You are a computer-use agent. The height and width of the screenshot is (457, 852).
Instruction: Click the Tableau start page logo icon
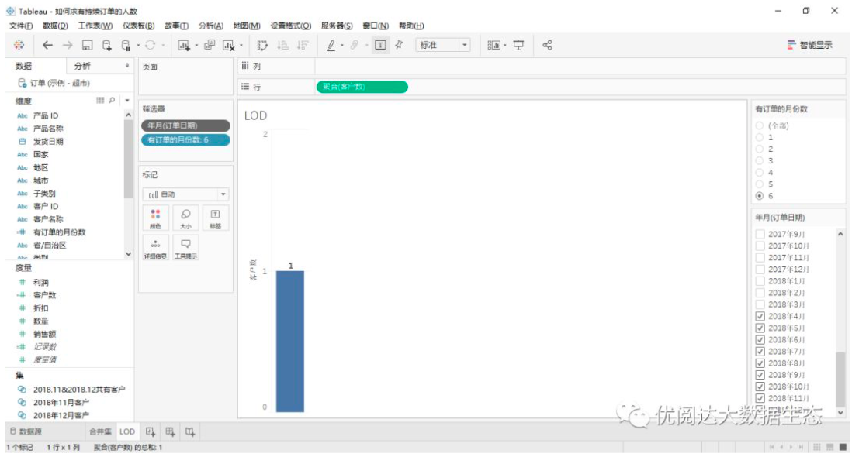click(19, 45)
